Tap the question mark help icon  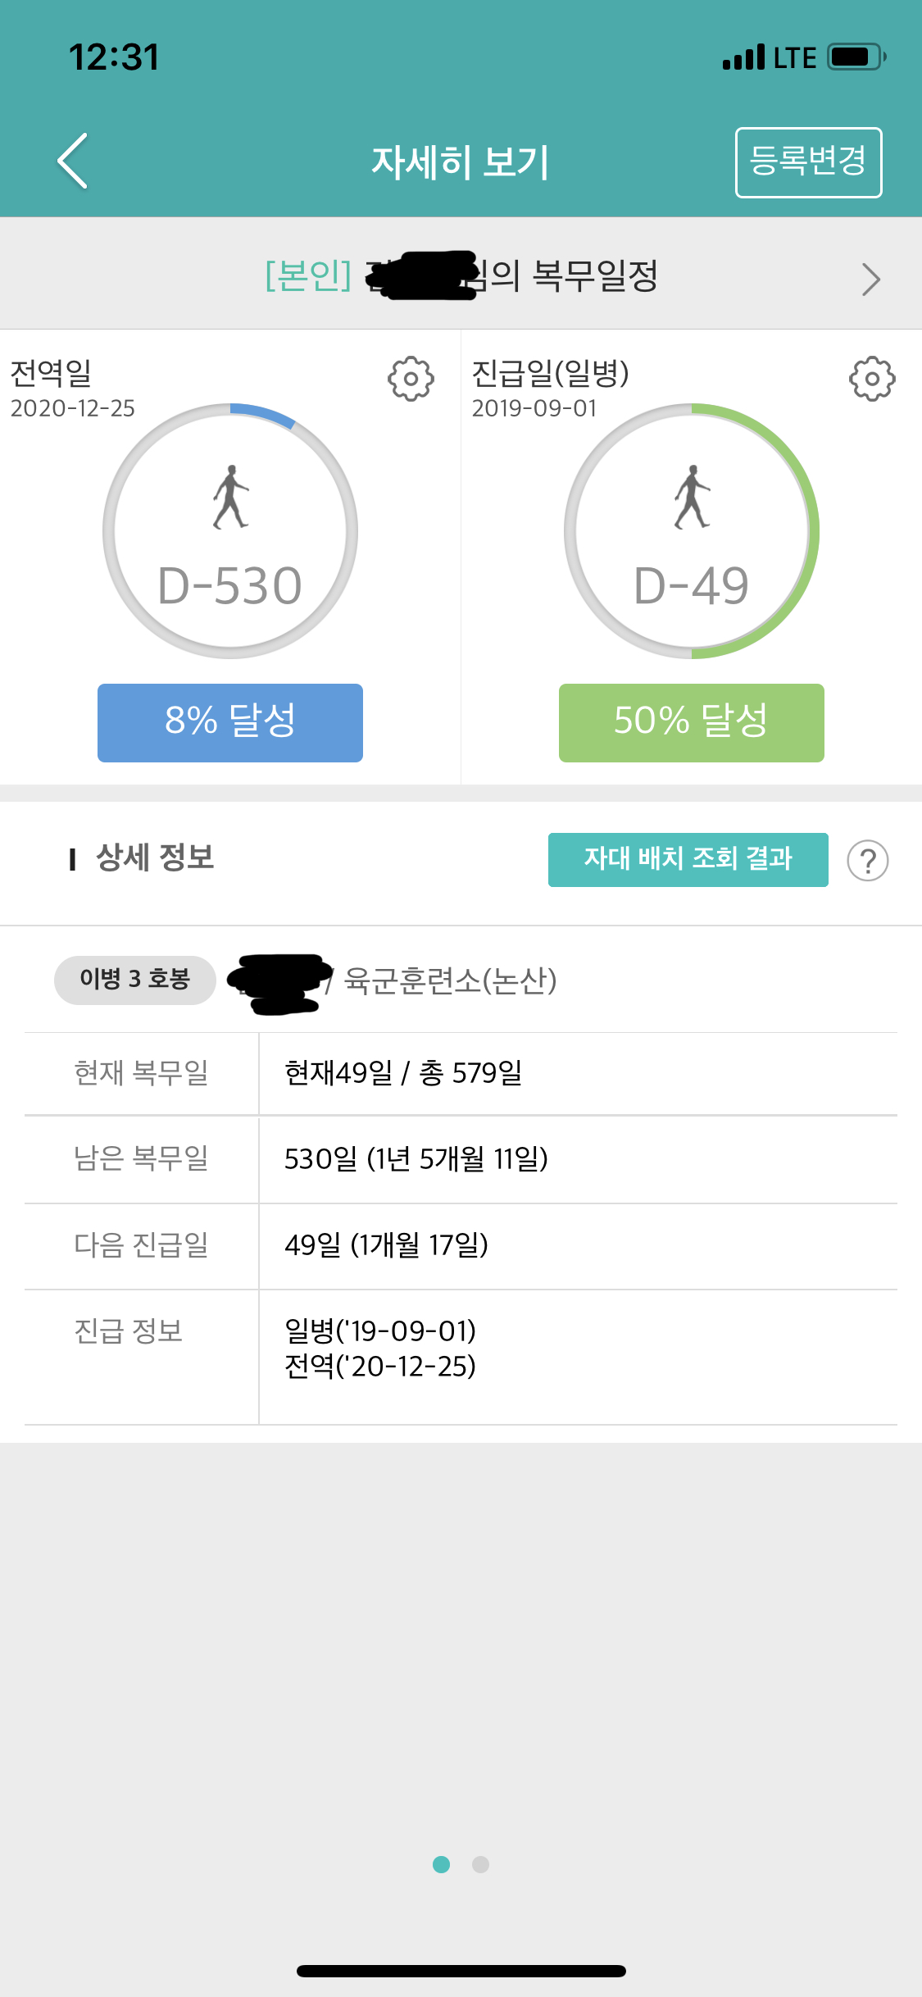pyautogui.click(x=867, y=861)
